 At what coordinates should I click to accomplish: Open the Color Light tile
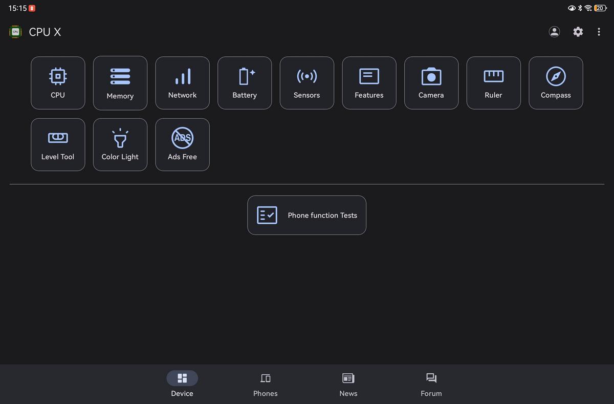click(120, 145)
